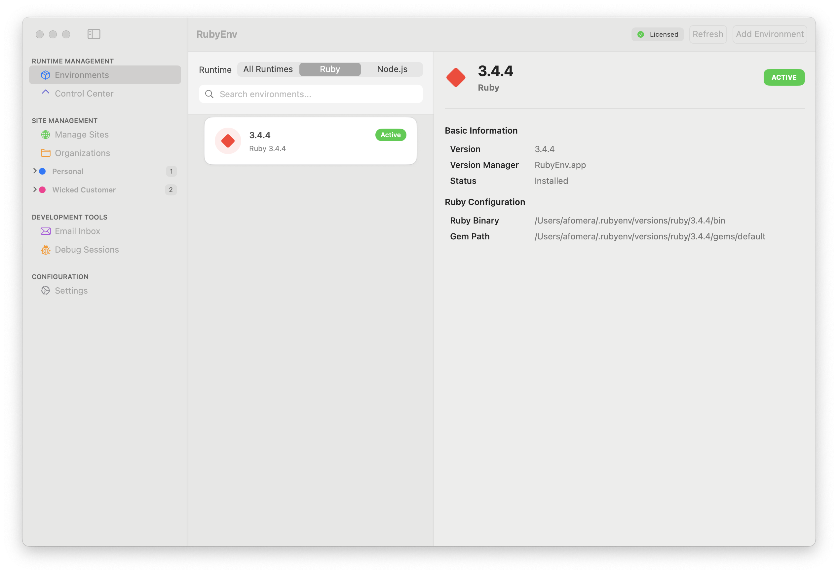Viewport: 838px width, 574px height.
Task: Click the Personal count badge 1
Action: [171, 171]
